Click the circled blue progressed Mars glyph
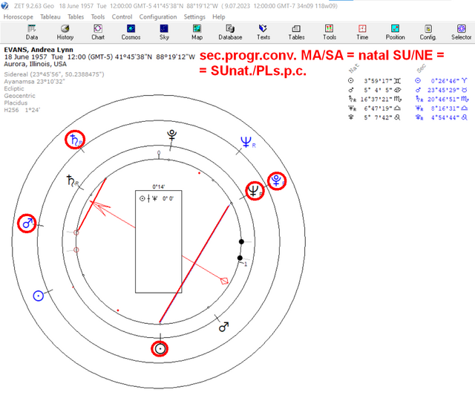 tap(27, 224)
